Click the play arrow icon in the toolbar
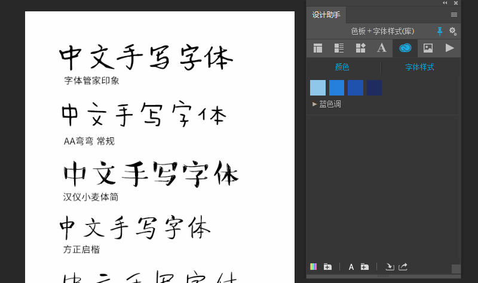The width and height of the screenshot is (478, 283). coord(450,48)
